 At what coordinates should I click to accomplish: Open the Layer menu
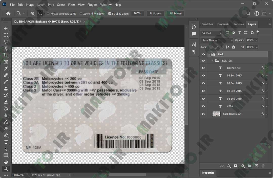[x=41, y=5]
